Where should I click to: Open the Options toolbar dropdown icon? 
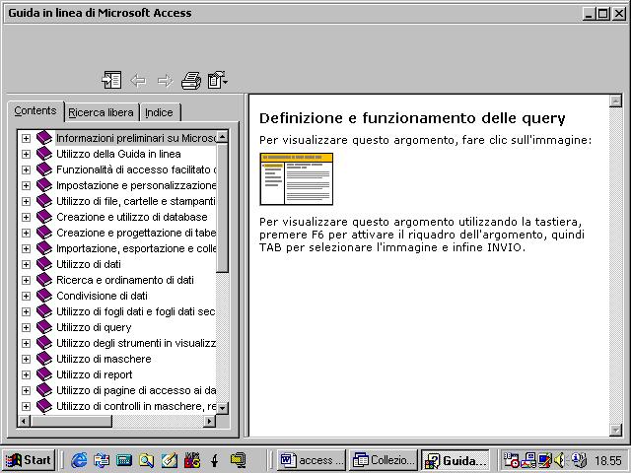click(x=218, y=80)
